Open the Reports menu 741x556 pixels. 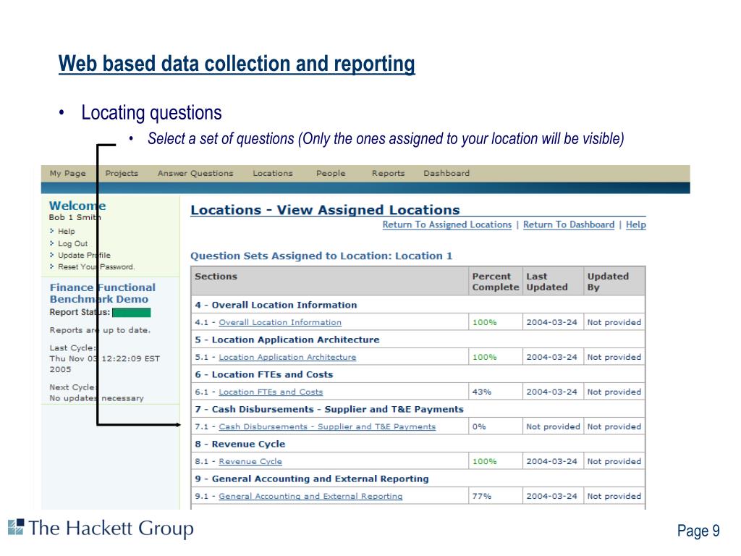pyautogui.click(x=388, y=173)
